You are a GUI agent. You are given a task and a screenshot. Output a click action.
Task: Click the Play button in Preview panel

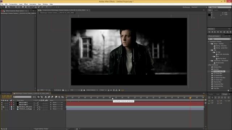(215, 32)
